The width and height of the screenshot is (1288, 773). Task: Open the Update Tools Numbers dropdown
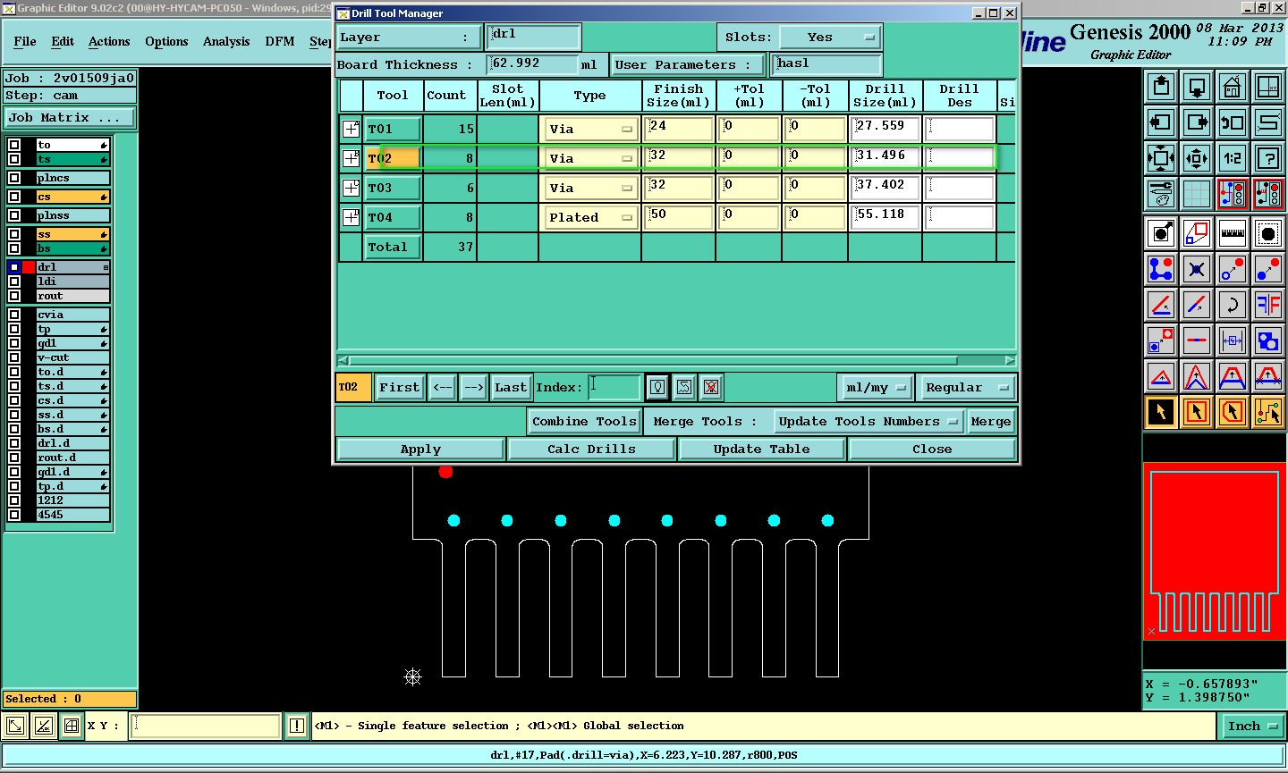coord(867,422)
